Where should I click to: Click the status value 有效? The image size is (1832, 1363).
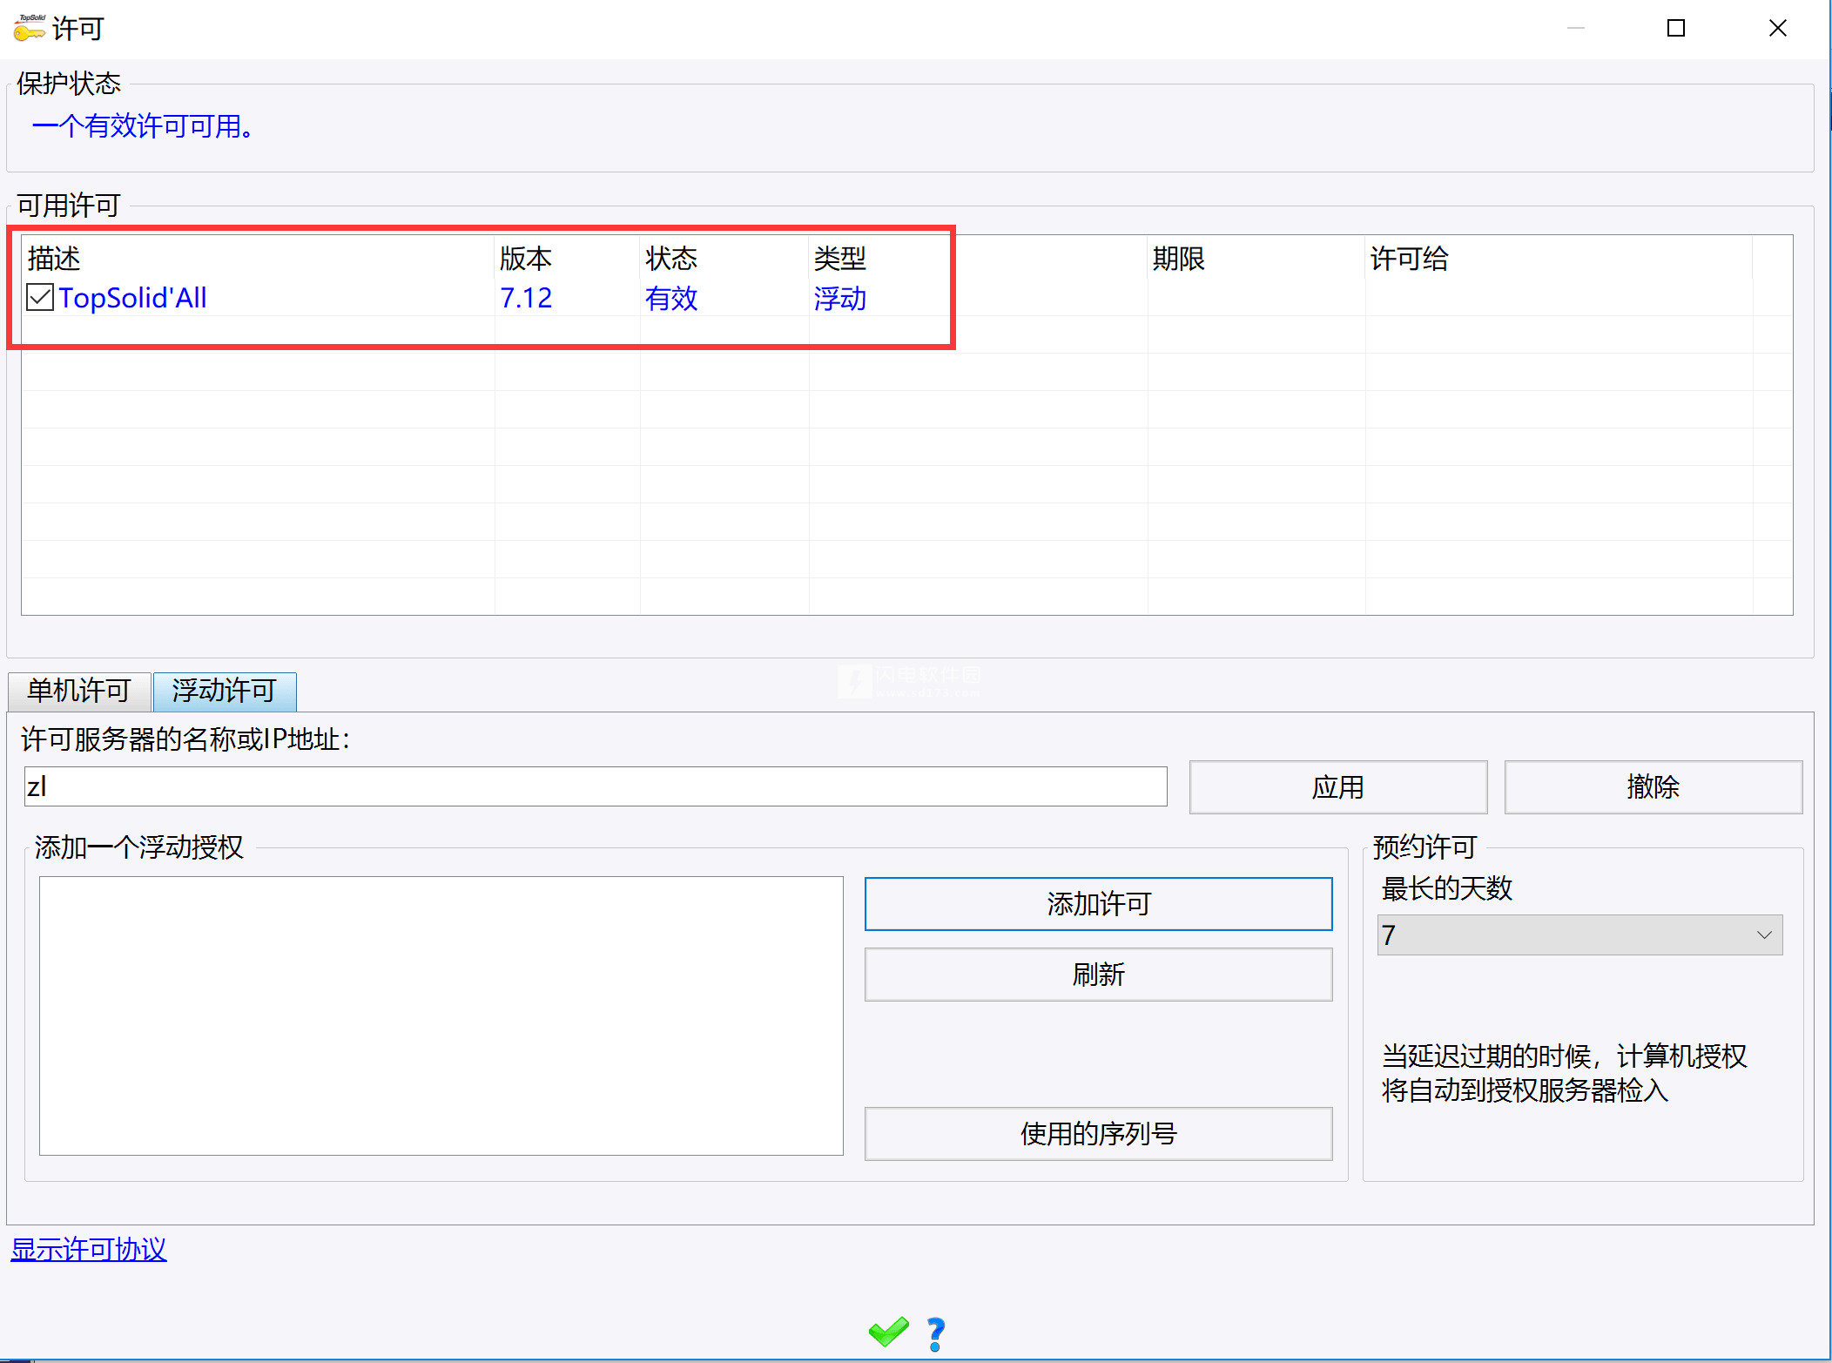[671, 298]
